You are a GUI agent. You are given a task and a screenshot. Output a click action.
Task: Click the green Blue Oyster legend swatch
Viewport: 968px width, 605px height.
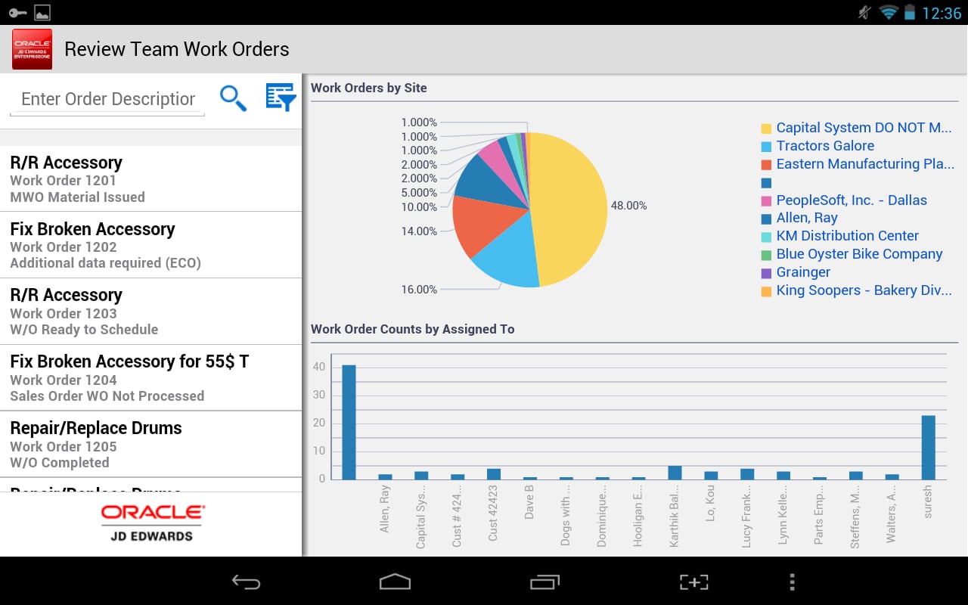pyautogui.click(x=766, y=255)
